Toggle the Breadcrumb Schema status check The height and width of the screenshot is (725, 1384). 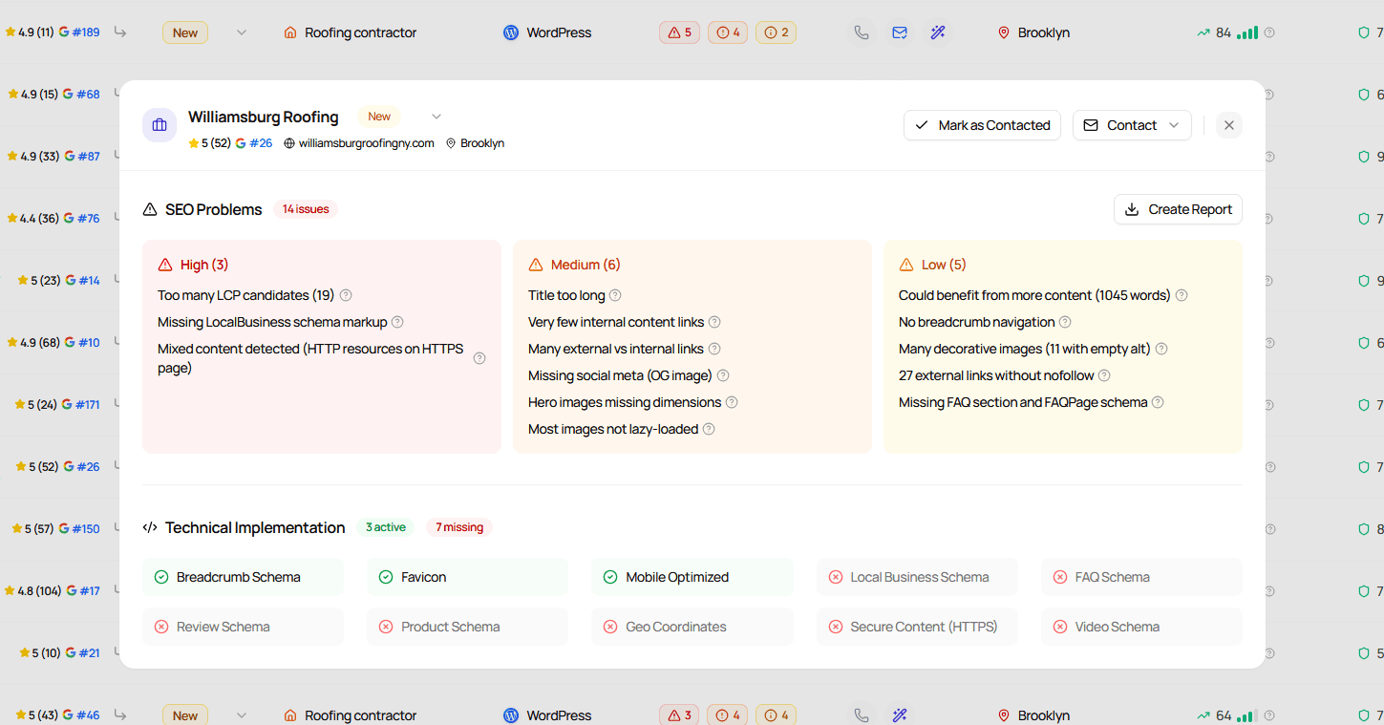pos(162,577)
